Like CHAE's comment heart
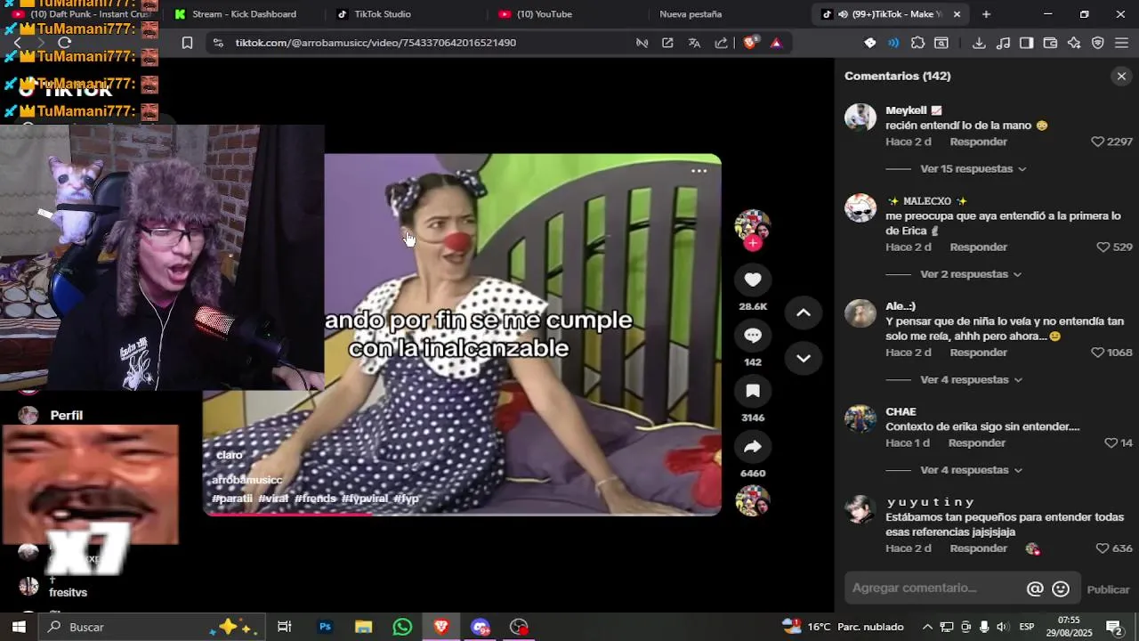The image size is (1139, 641). [1111, 443]
